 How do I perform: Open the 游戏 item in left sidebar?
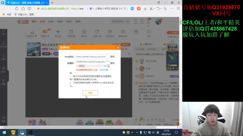[4, 57]
